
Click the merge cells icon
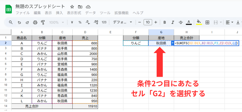215,22
